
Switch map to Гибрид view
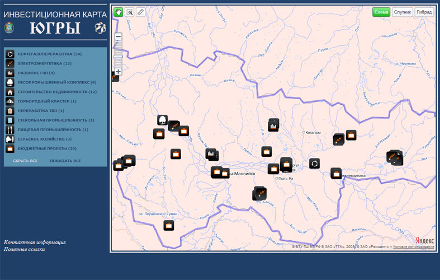click(424, 12)
